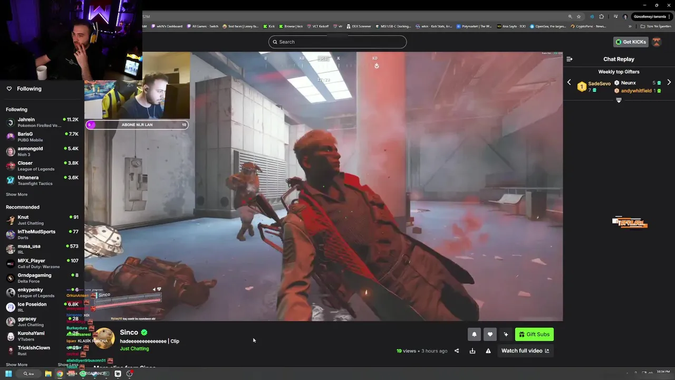Open MPX_Player Warzone channel
The width and height of the screenshot is (675, 380).
click(x=42, y=263)
